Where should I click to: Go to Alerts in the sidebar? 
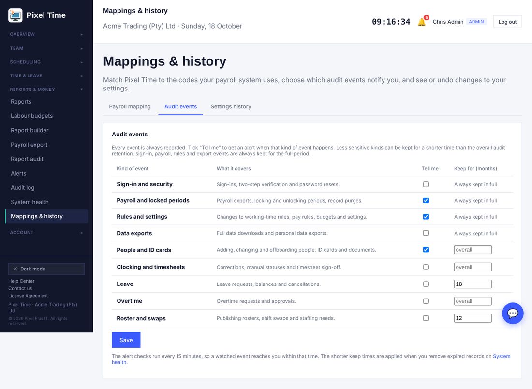pyautogui.click(x=46, y=174)
